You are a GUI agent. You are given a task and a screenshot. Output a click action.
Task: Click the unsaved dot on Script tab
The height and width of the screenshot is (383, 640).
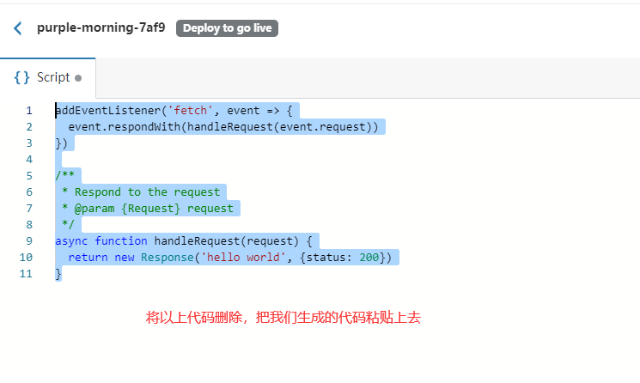[x=78, y=78]
